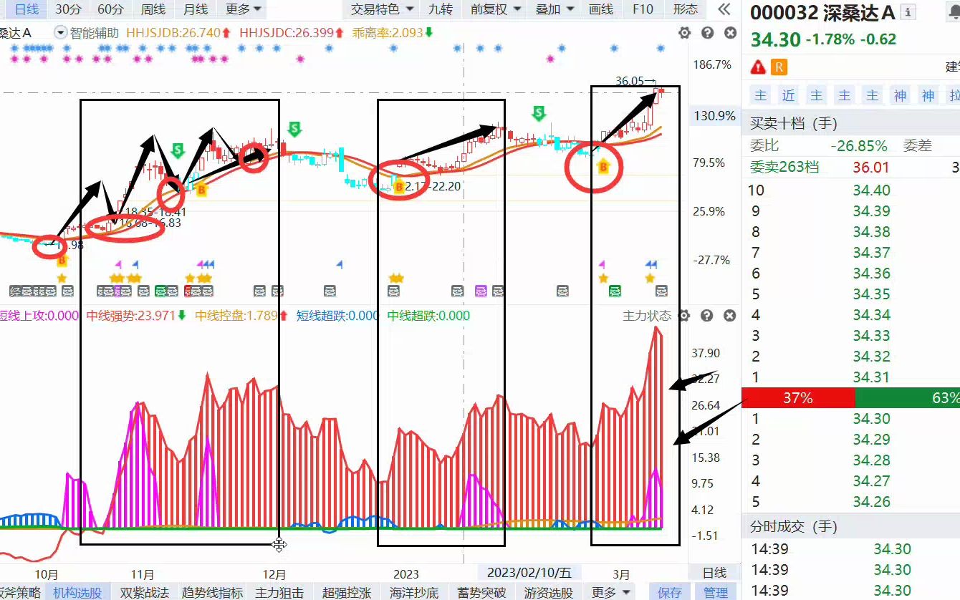Screen dimensions: 960x600
Task: Click the buy level 5 price 34.26
Action: pos(871,501)
